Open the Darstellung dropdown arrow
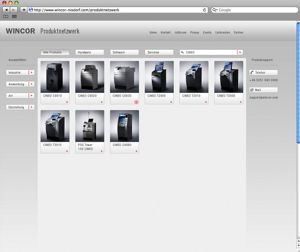This screenshot has width=300, height=252. pos(31,107)
